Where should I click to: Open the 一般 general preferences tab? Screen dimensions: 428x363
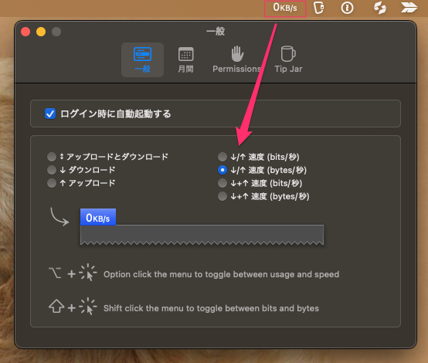tap(142, 59)
